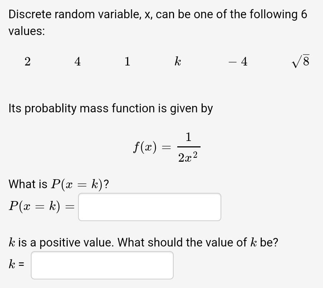The width and height of the screenshot is (323, 288).
Task: Click the probability mass function equation
Action: (x=167, y=147)
